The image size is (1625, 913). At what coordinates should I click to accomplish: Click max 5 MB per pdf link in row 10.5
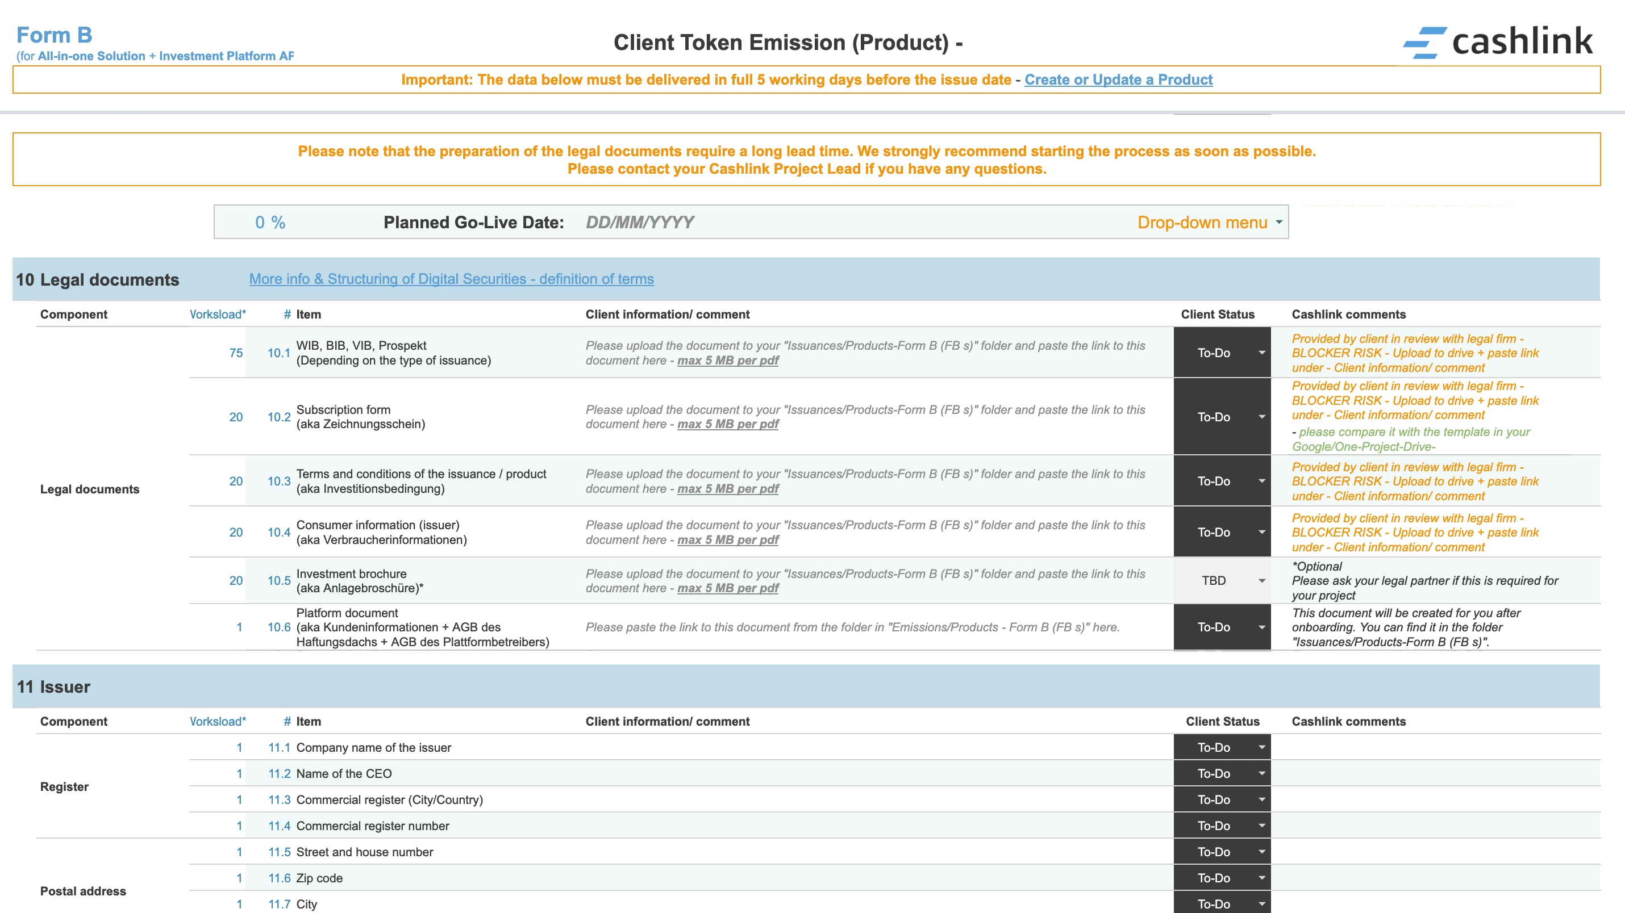pos(728,588)
